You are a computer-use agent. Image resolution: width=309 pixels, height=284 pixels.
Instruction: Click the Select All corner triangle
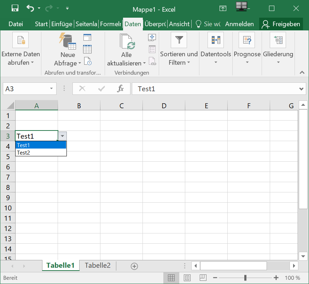point(11,105)
